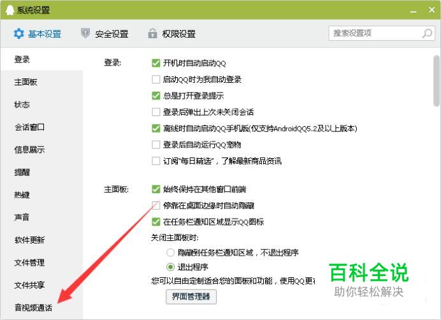The image size is (441, 320).
Task: Open 热键 settings in sidebar
Action: tap(41, 194)
